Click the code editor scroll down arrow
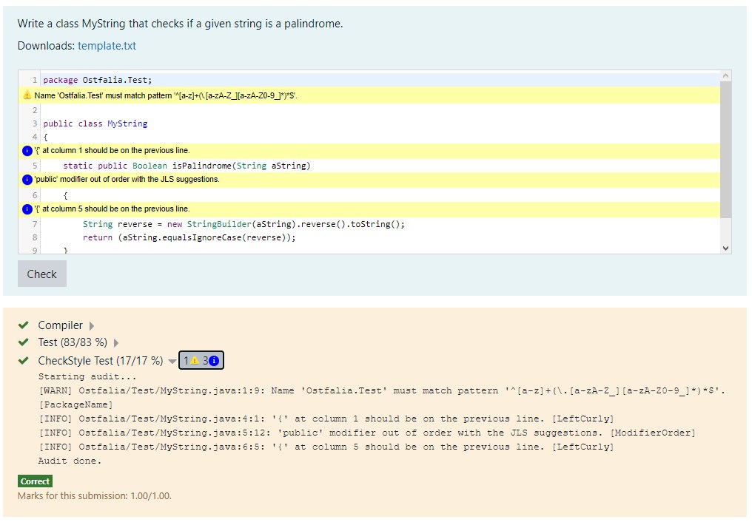Screen dimensions: 752x525 pyautogui.click(x=725, y=248)
